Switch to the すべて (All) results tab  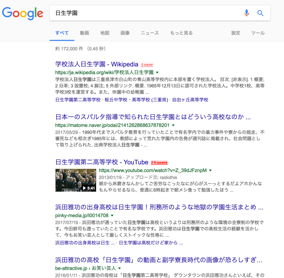[x=62, y=33]
